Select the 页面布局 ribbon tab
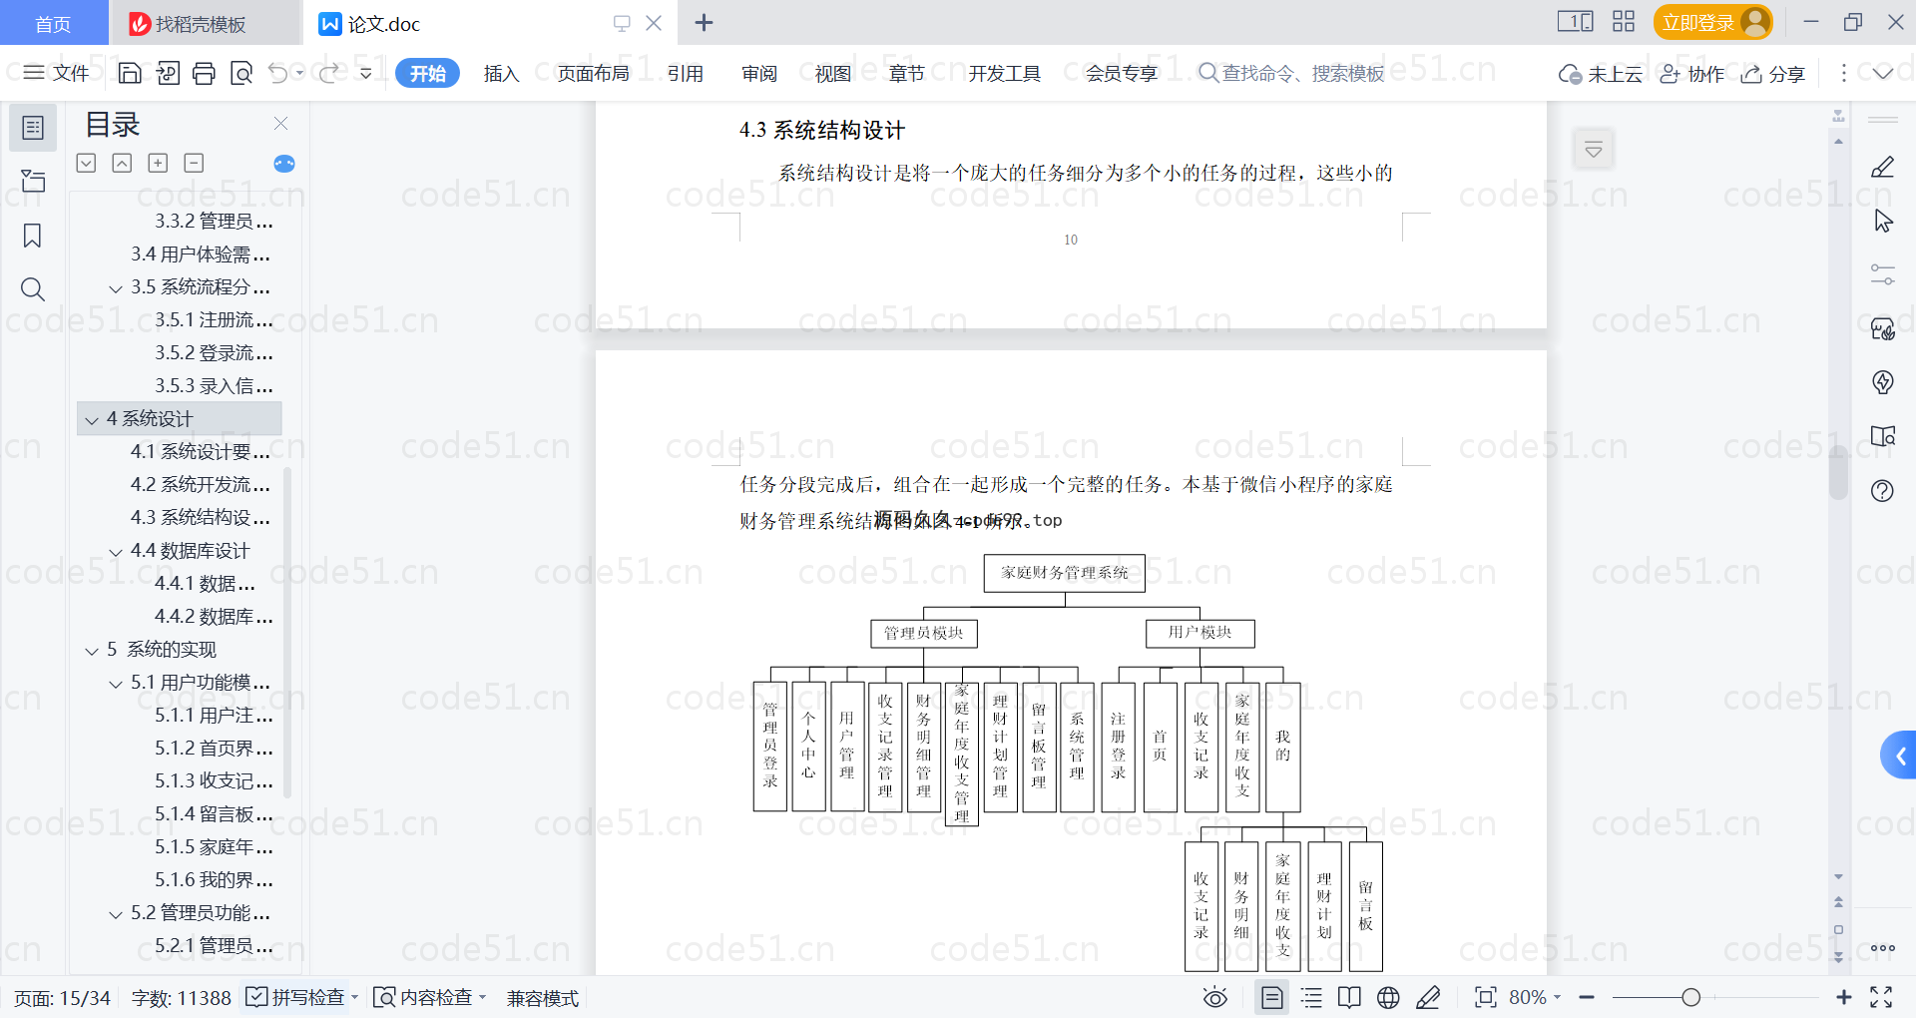This screenshot has height=1018, width=1916. tap(593, 73)
